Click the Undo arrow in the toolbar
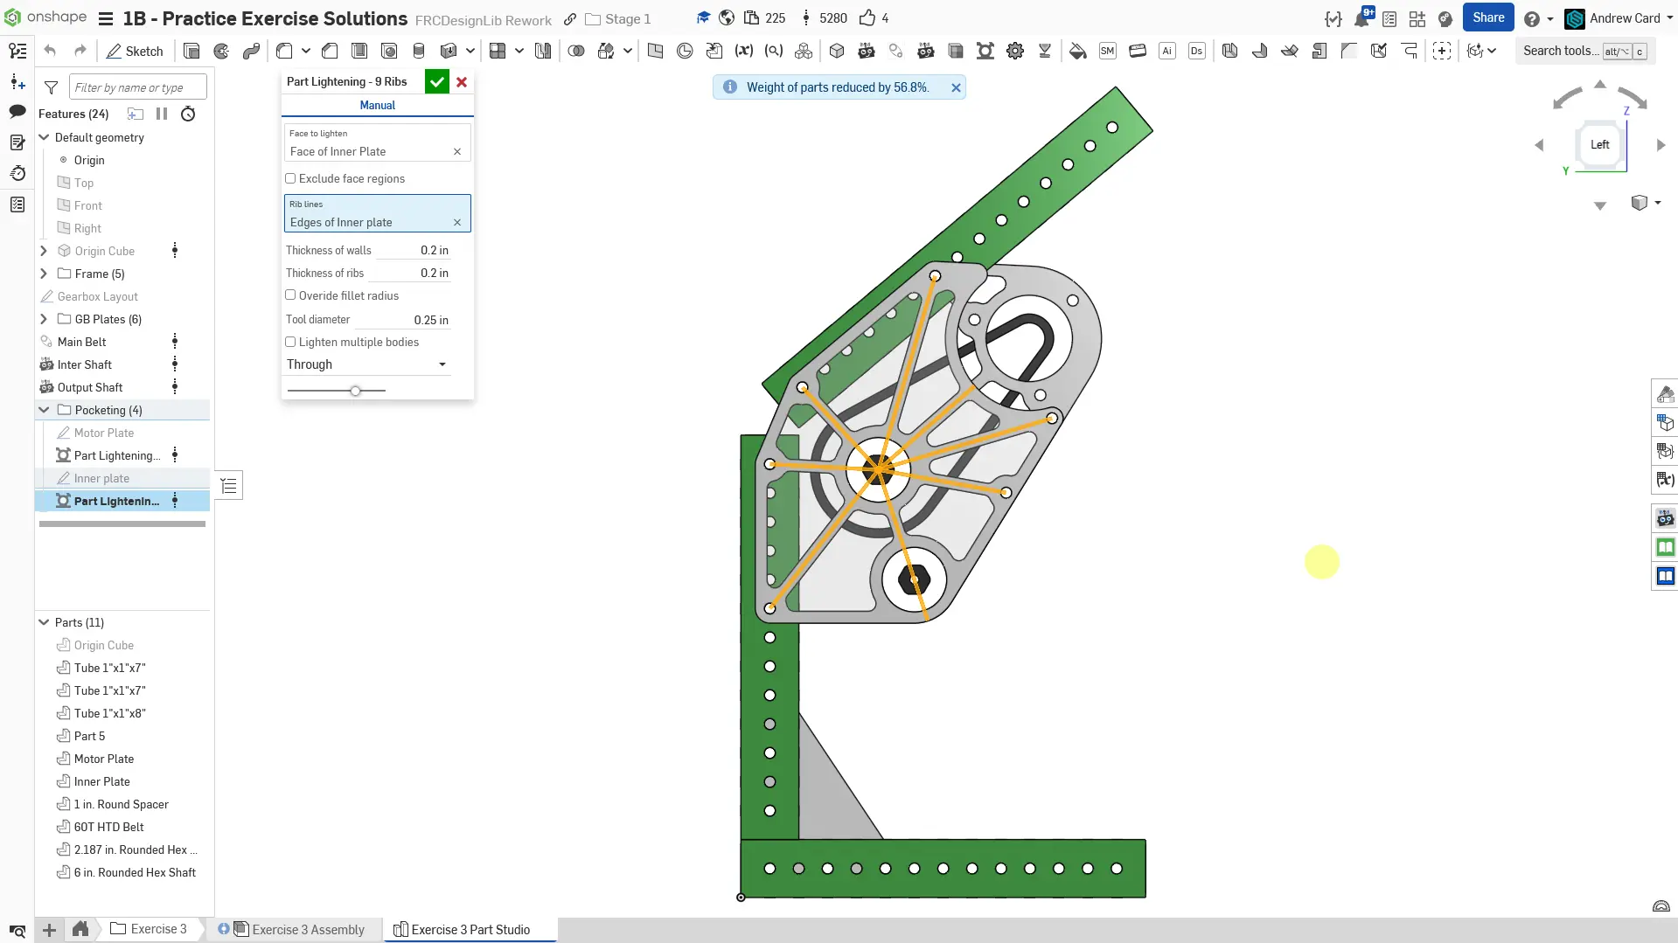Viewport: 1678px width, 943px height. [50, 51]
